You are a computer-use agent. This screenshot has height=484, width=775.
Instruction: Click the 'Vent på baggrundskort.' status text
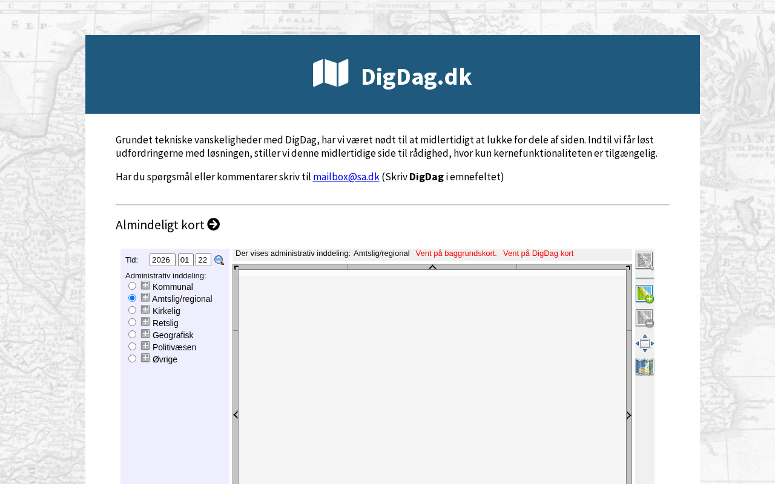click(457, 253)
